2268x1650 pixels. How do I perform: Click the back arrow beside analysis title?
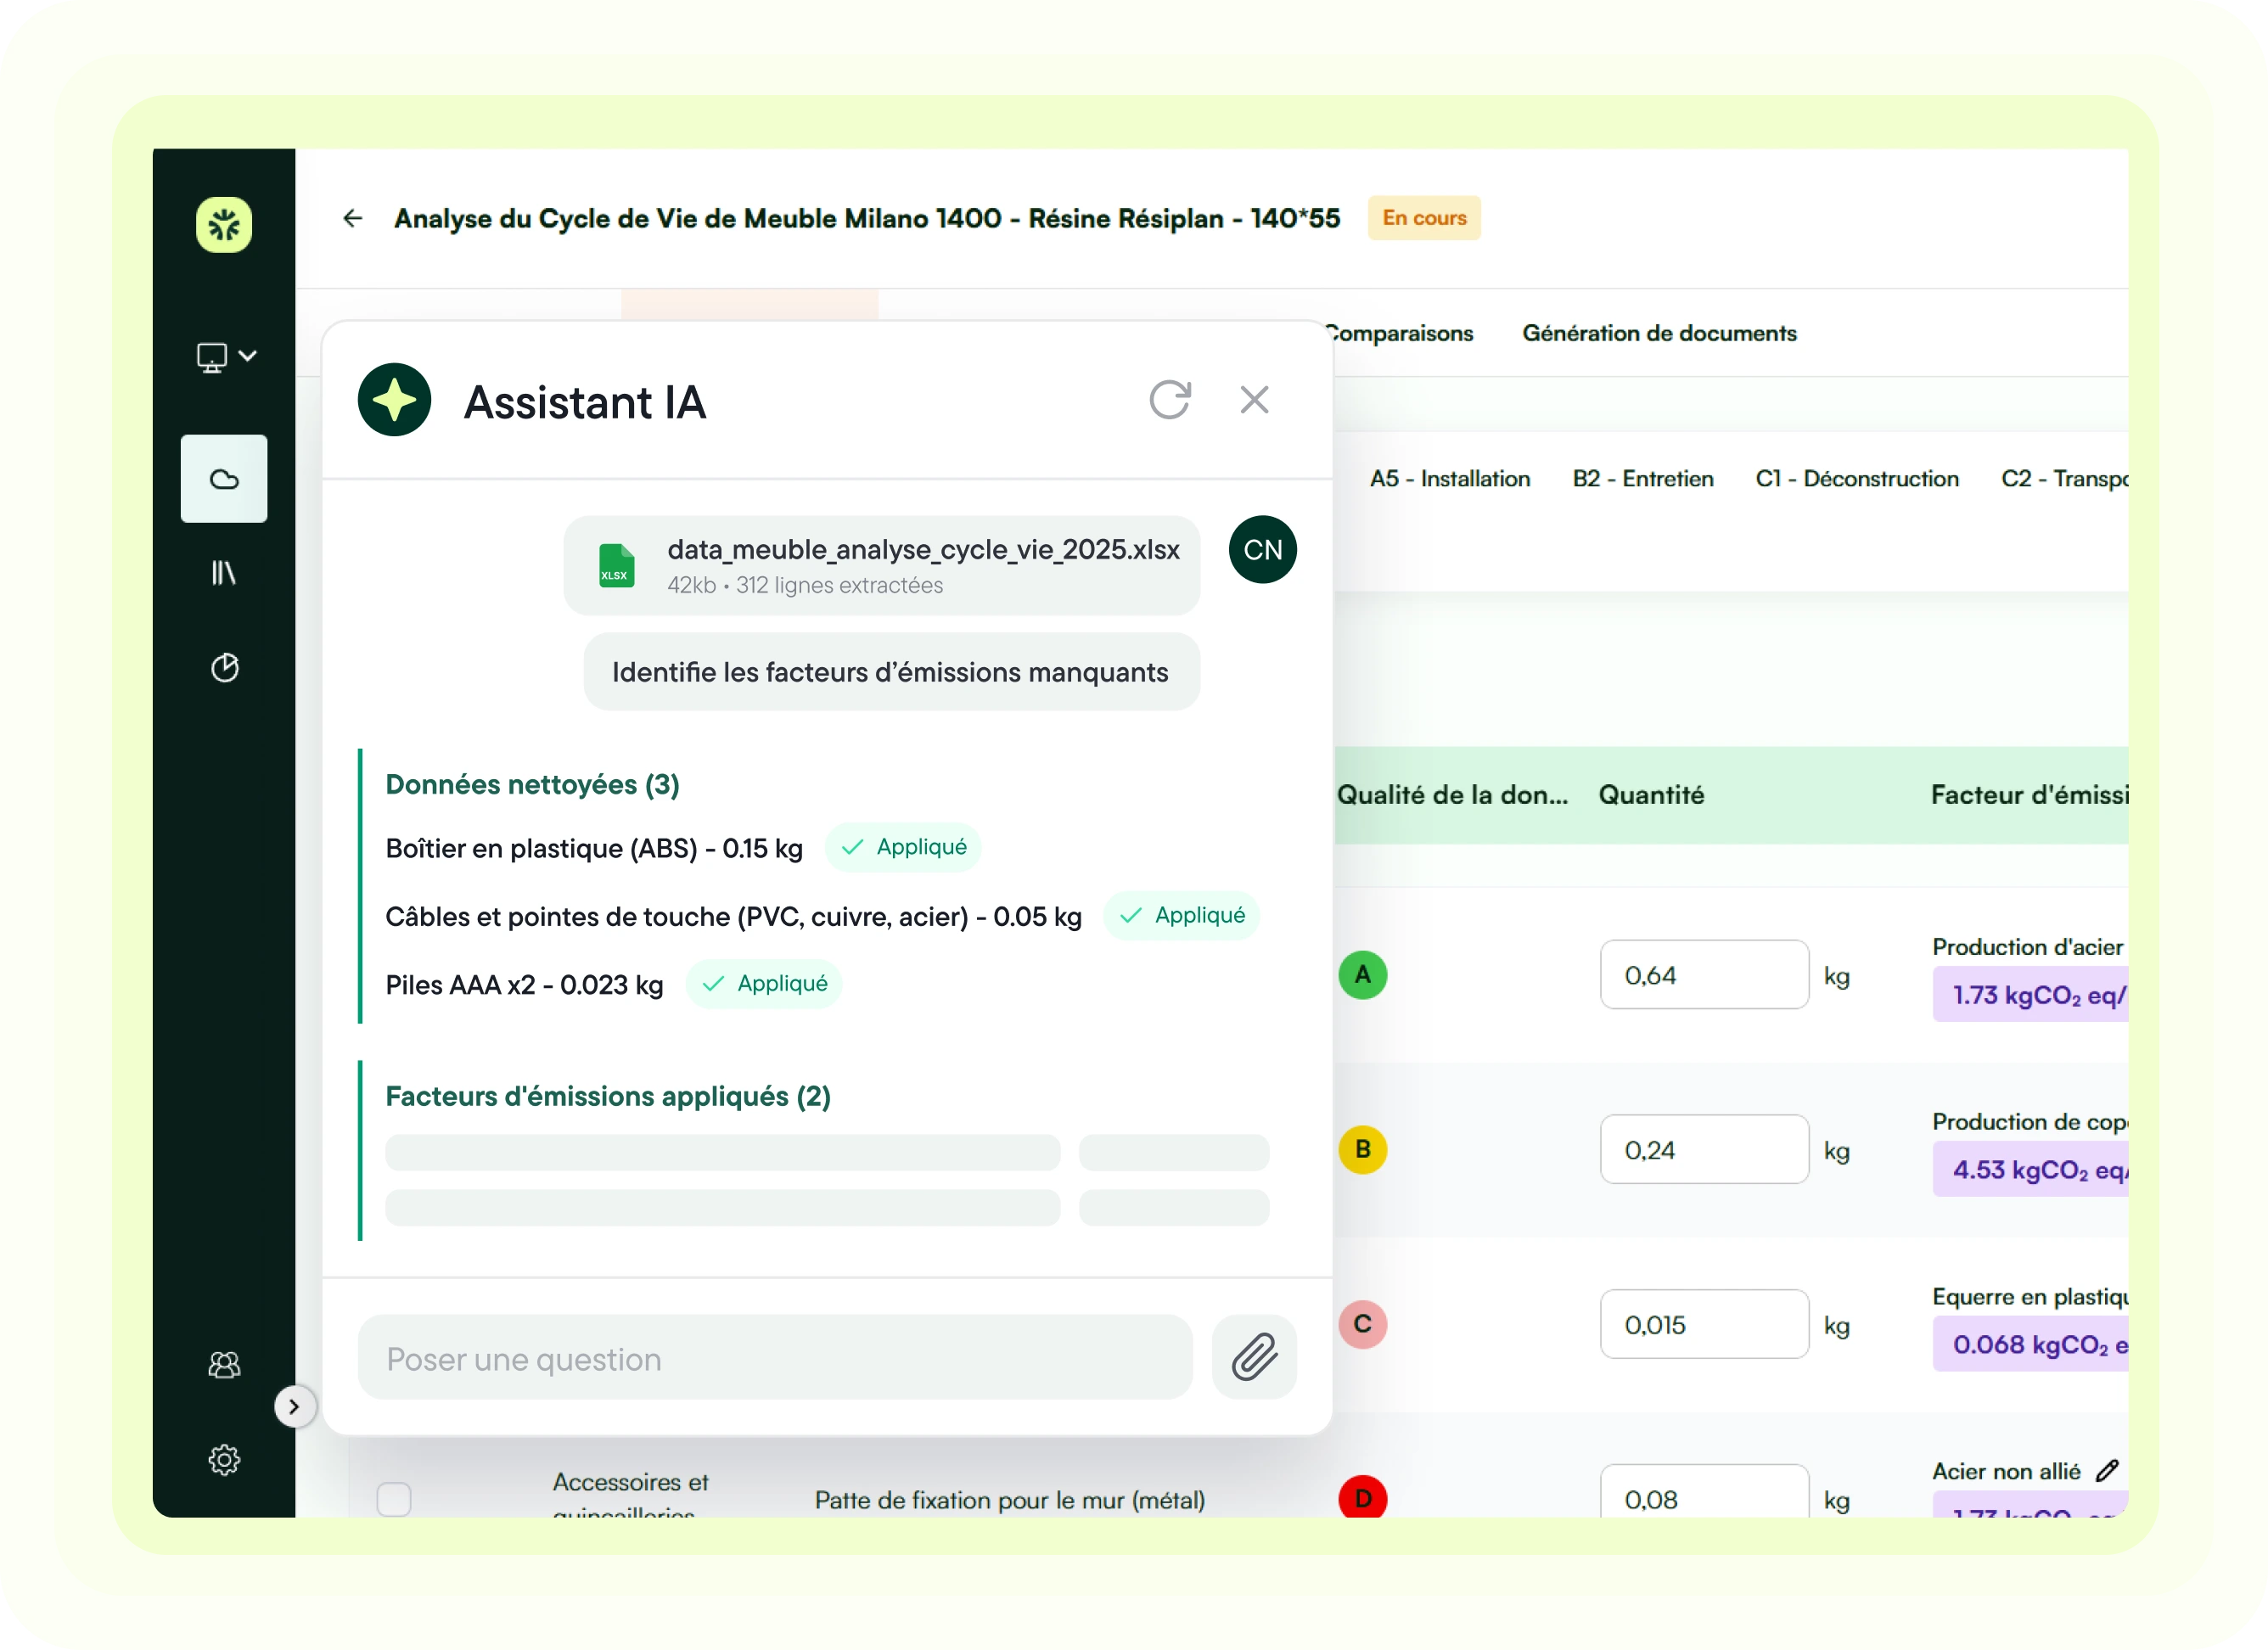(352, 218)
